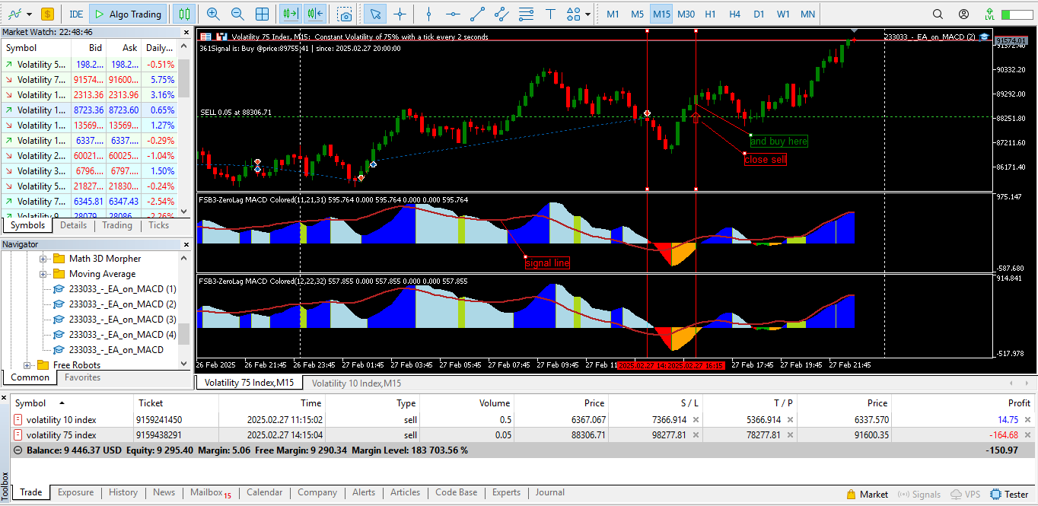Select 233033_-_EA_on_MACD (4) expert
This screenshot has width=1038, height=506.
[122, 335]
